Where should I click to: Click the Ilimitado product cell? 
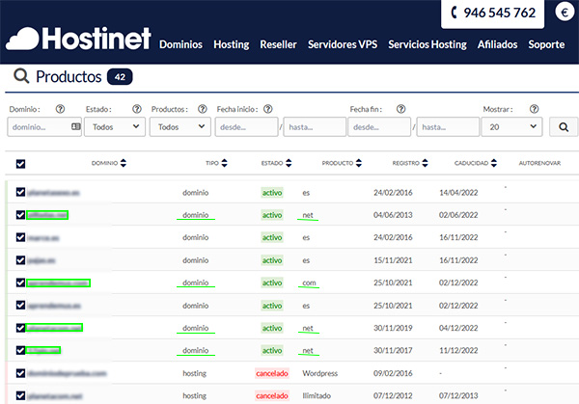[x=317, y=396]
